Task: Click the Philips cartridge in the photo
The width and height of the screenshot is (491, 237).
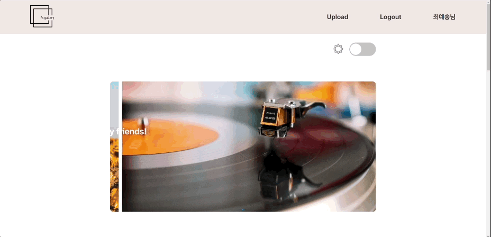Action: [x=272, y=120]
